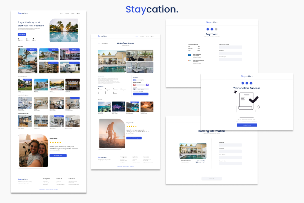Click the dining room feature icon
Screen dimensions: 304x203
121,89
